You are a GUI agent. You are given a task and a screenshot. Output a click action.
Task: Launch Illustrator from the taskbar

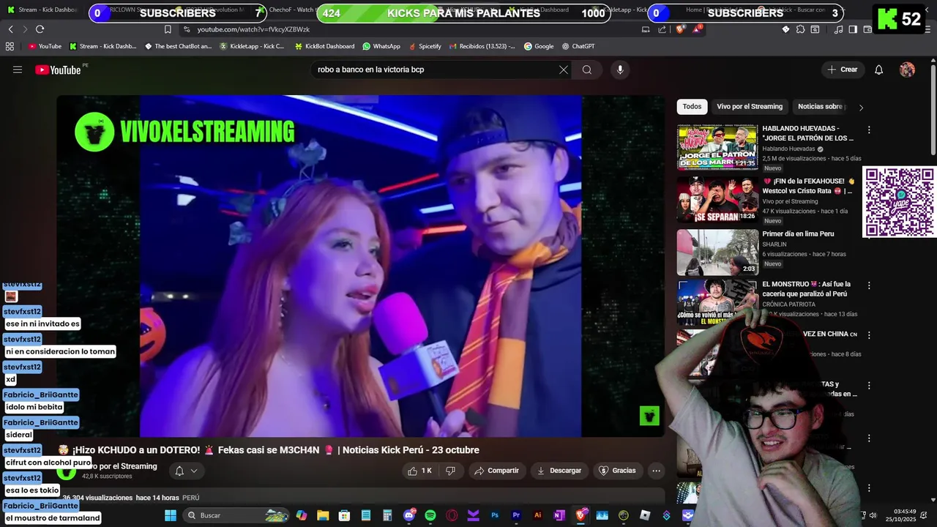point(538,515)
